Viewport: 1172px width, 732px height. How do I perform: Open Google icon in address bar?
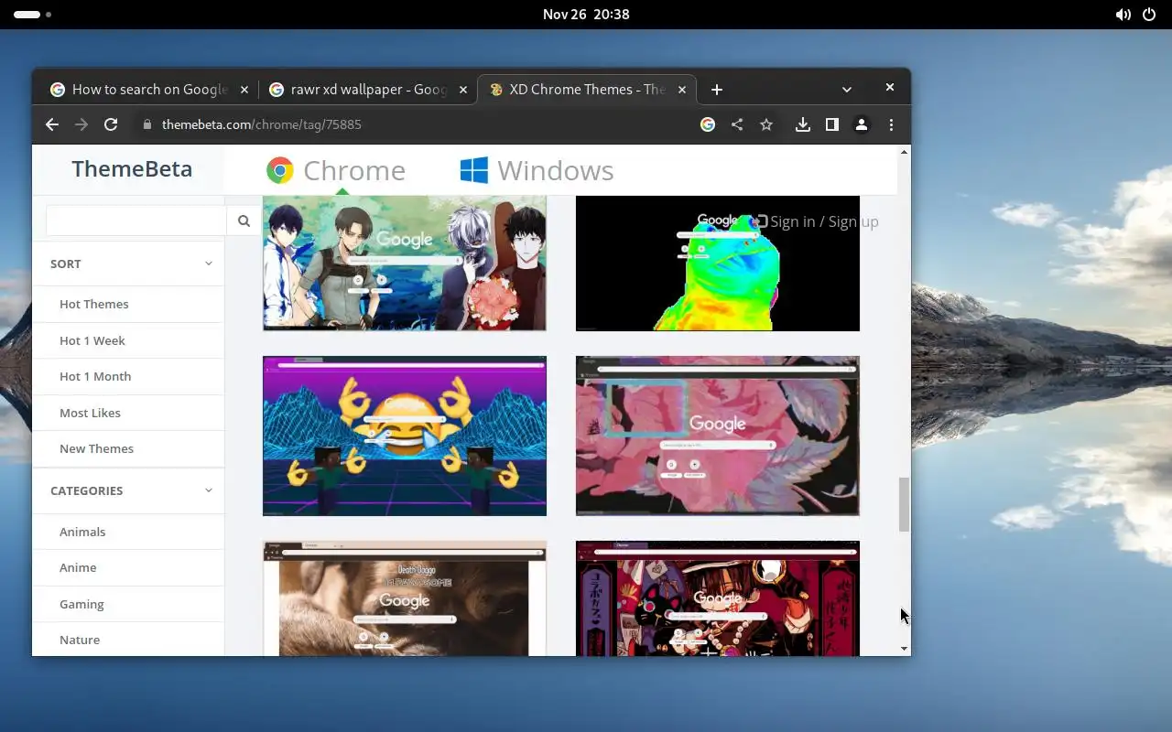[x=708, y=124]
